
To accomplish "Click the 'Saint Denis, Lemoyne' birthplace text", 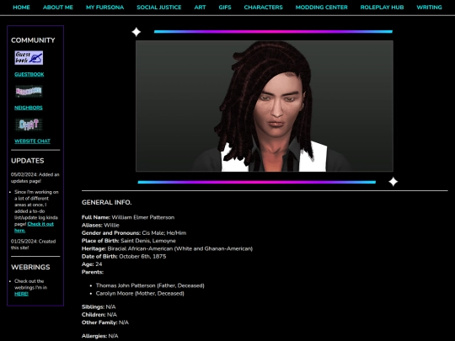I will click(x=148, y=241).
